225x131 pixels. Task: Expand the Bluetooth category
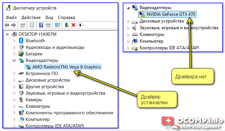click(x=14, y=41)
